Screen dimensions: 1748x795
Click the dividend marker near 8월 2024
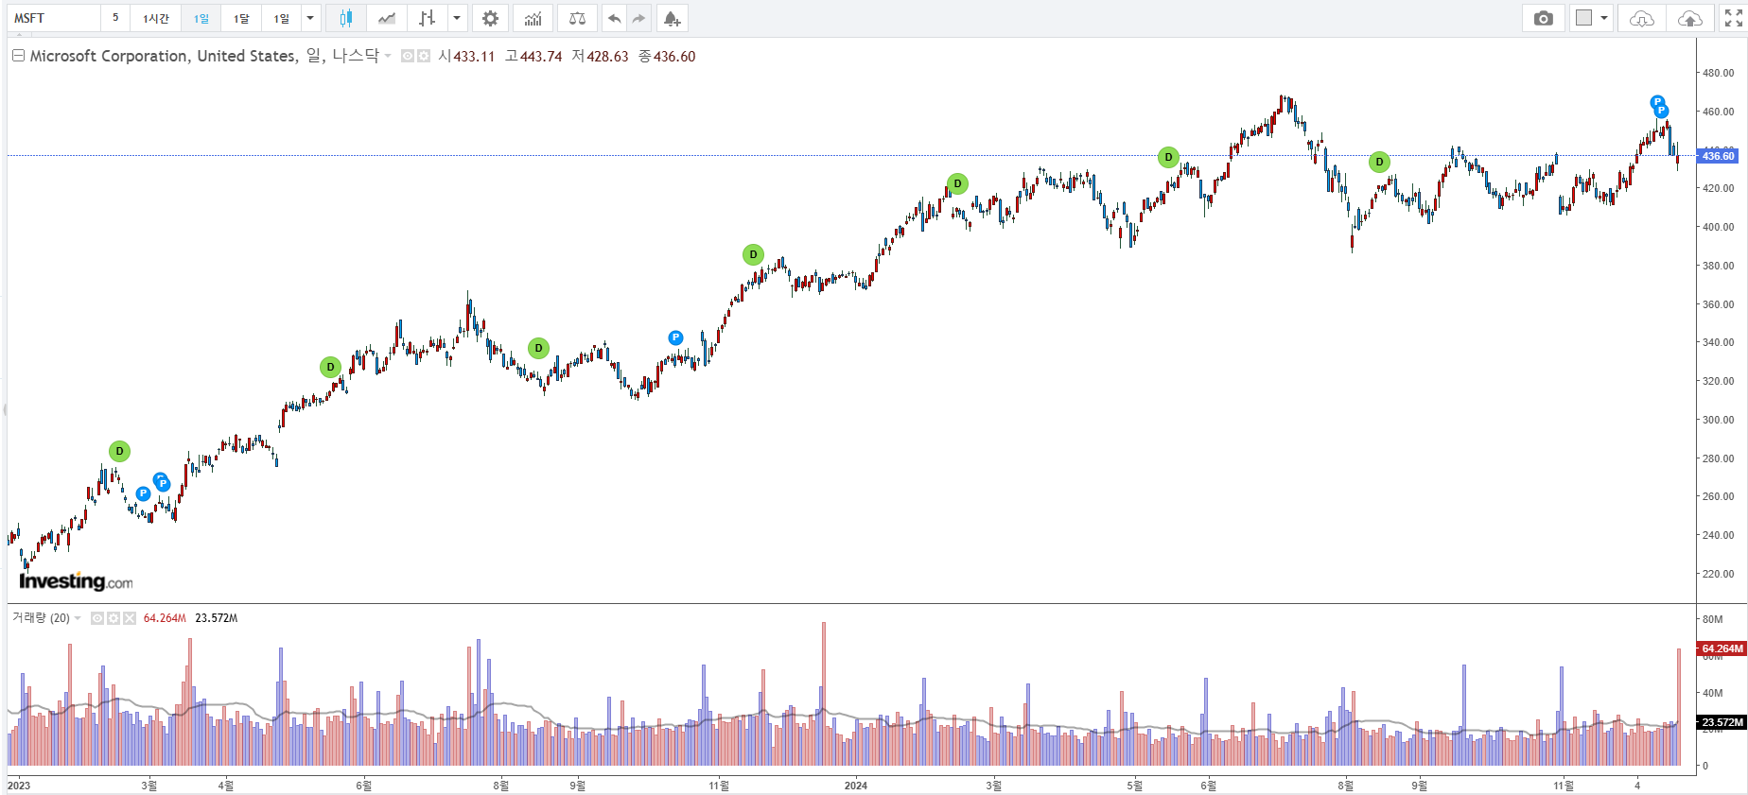(x=1379, y=162)
